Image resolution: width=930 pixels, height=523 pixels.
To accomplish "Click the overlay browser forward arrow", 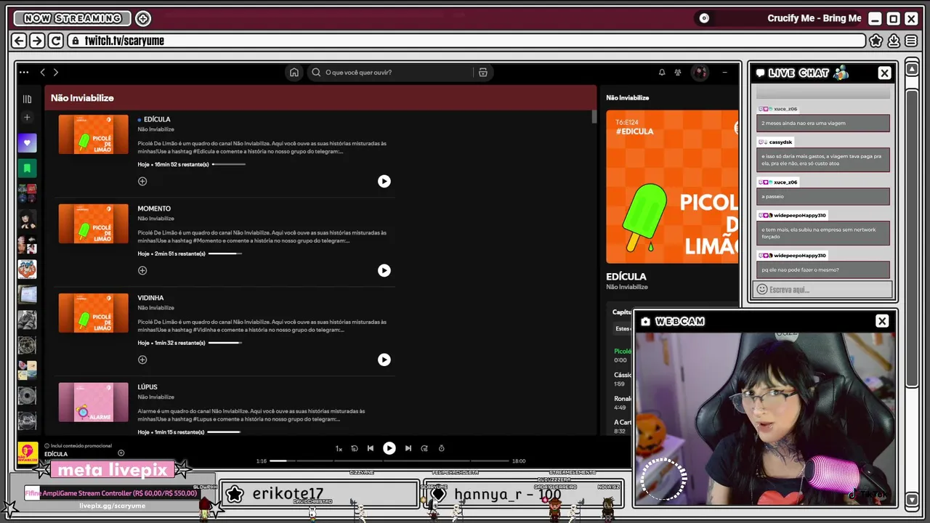I will point(37,41).
